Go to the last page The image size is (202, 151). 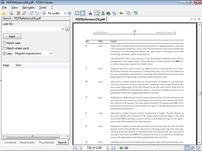(x=114, y=148)
